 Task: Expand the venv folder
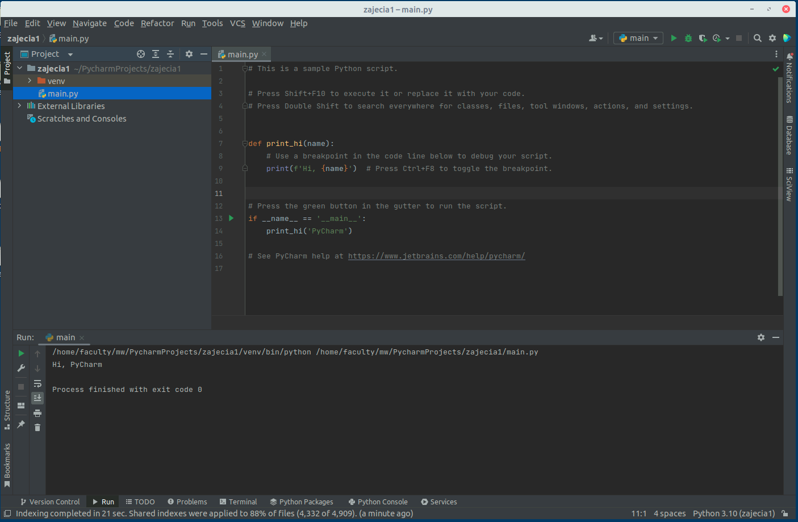coord(30,81)
